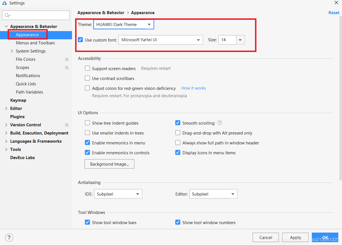Open the IDE antialiasing dropdown
Viewport: 342px width, 245px height.
point(118,194)
